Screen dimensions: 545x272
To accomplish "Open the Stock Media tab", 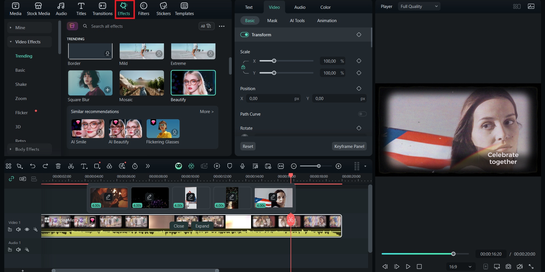I will click(x=38, y=9).
